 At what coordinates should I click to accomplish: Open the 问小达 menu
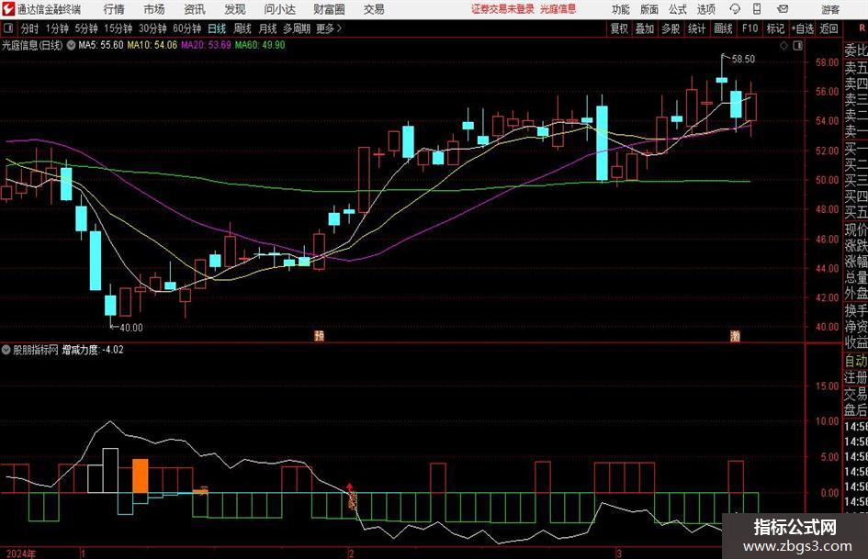(x=279, y=9)
